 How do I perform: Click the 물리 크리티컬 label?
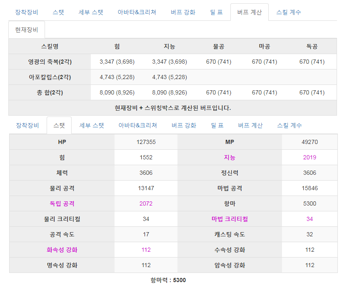[x=62, y=219]
